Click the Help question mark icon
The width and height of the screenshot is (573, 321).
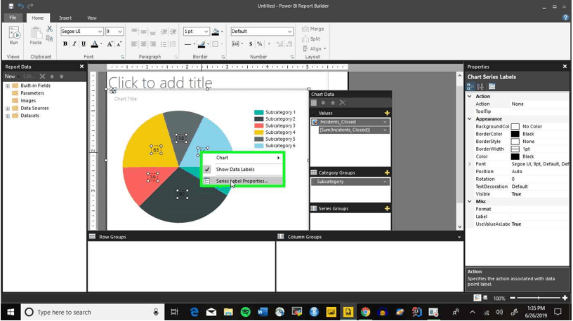566,18
